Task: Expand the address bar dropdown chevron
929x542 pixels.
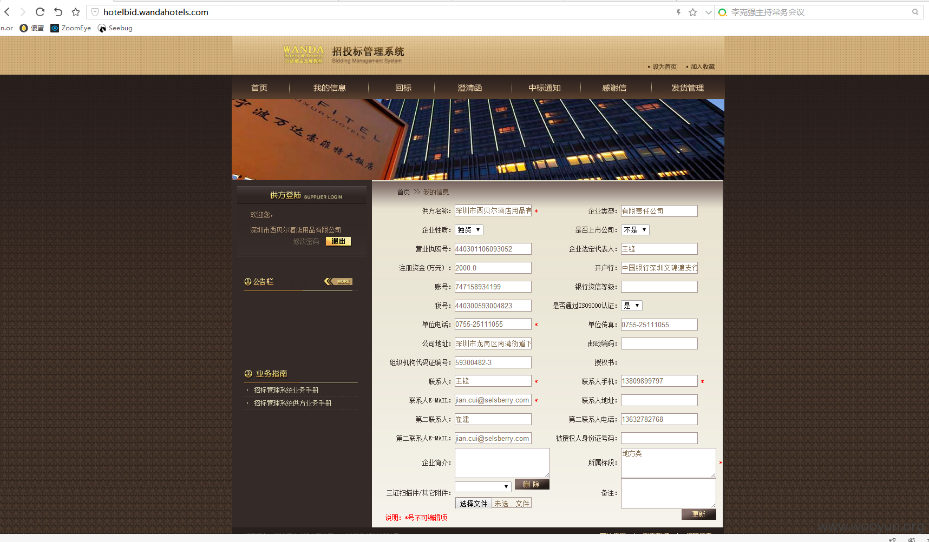Action: 708,12
